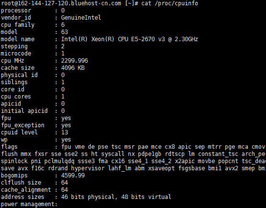Viewport: 266px width, 208px height.
Task: Click the 'fpu_exception' label
Action: coord(22,125)
